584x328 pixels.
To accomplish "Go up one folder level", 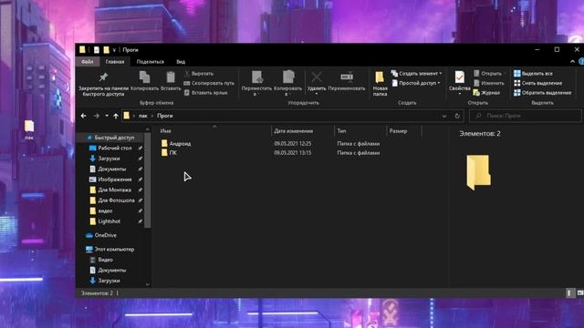I will click(116, 116).
